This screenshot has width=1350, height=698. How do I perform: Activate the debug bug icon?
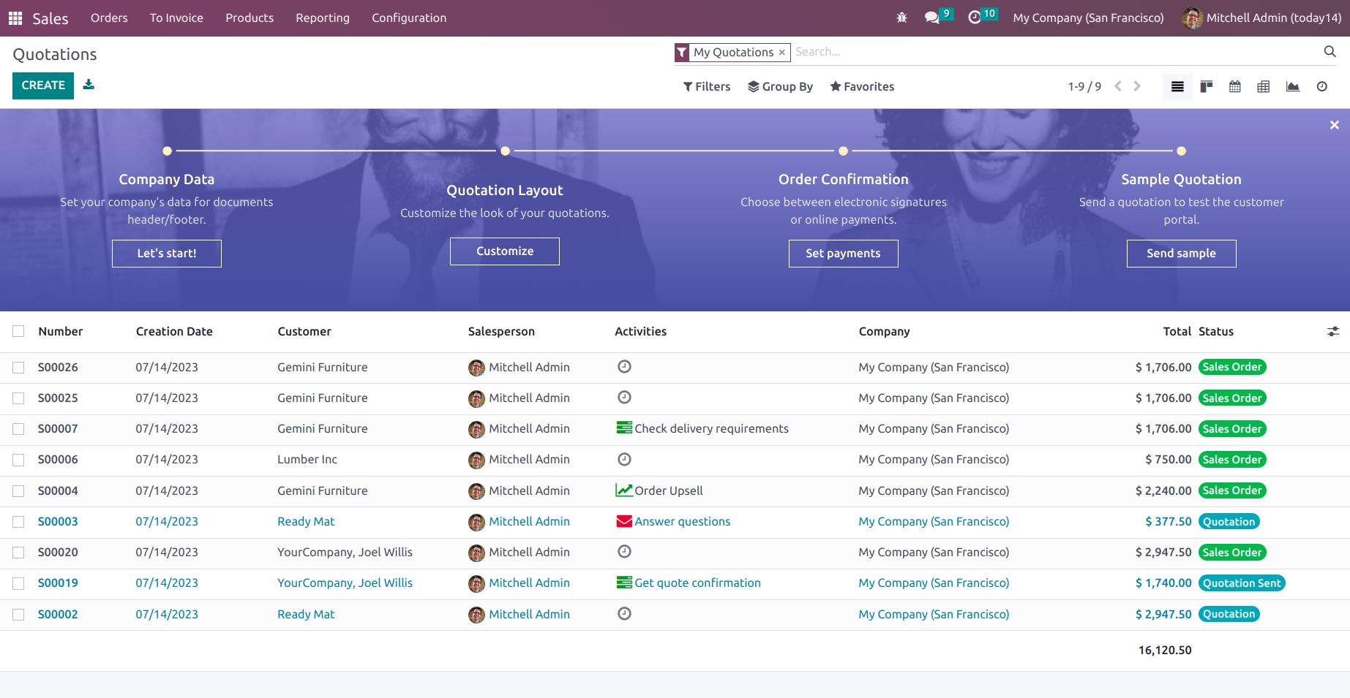pos(901,16)
